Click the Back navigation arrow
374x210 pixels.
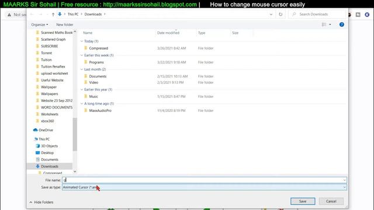click(32, 14)
